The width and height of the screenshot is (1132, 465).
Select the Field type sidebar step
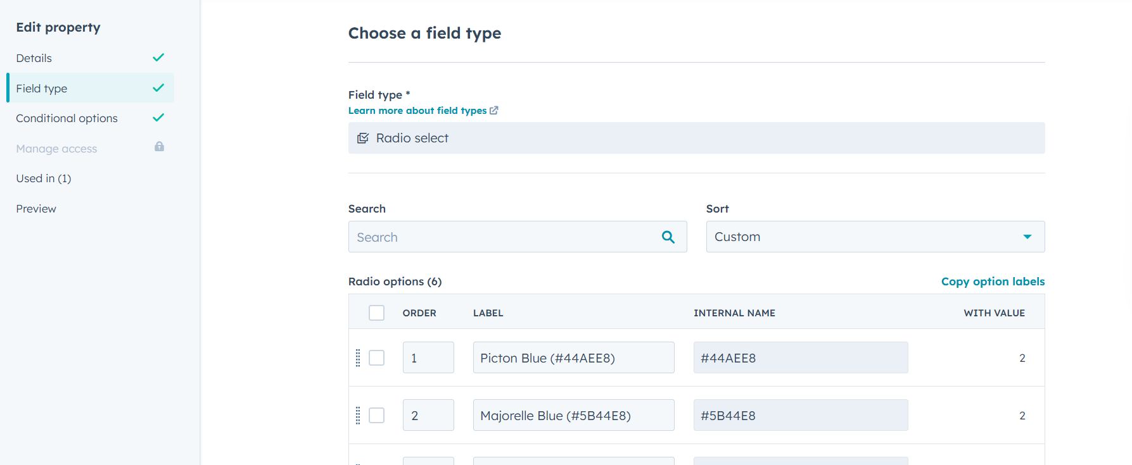pyautogui.click(x=90, y=88)
